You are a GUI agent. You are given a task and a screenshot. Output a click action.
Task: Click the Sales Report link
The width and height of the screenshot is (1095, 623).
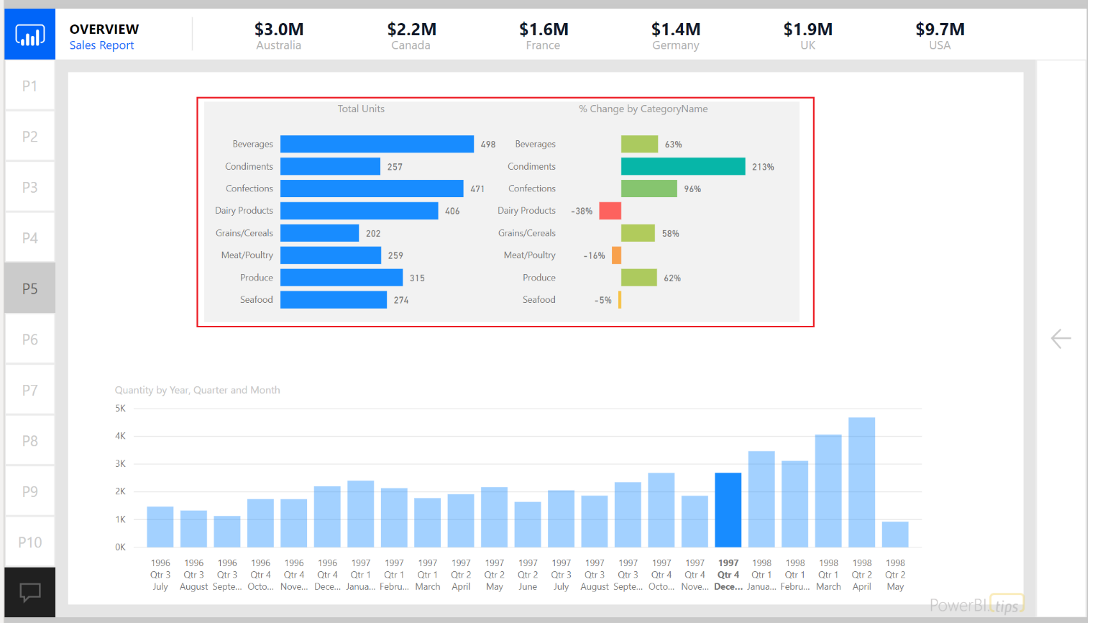tap(101, 45)
